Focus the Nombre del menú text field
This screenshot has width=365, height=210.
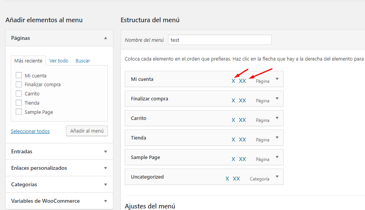220,40
